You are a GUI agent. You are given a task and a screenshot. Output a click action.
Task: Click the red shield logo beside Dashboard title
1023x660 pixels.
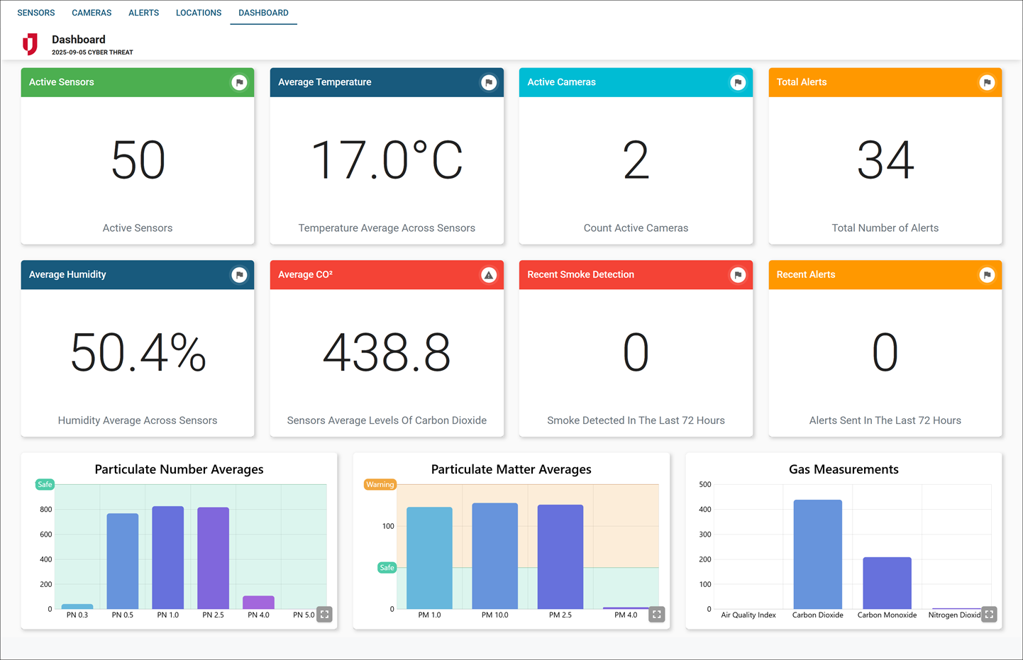[30, 44]
